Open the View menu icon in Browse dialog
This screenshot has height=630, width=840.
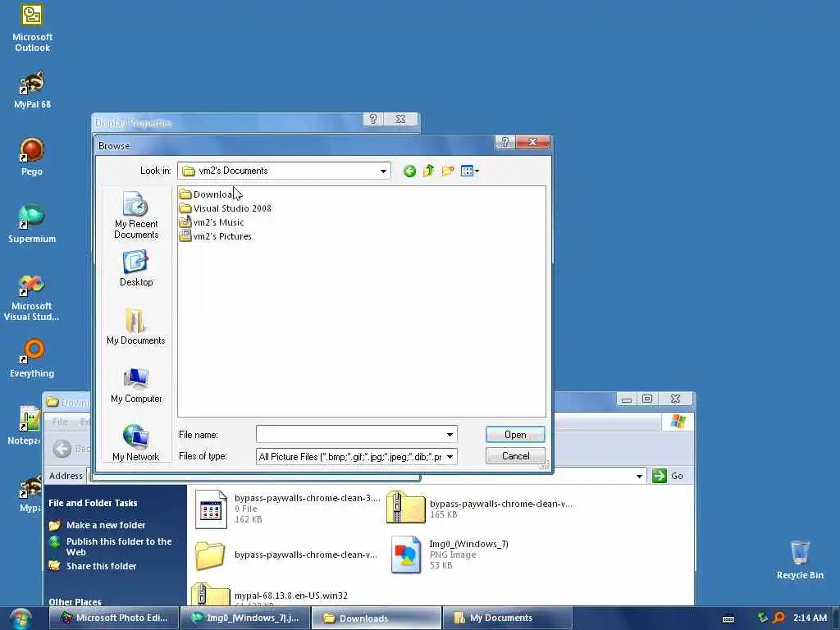pyautogui.click(x=470, y=171)
